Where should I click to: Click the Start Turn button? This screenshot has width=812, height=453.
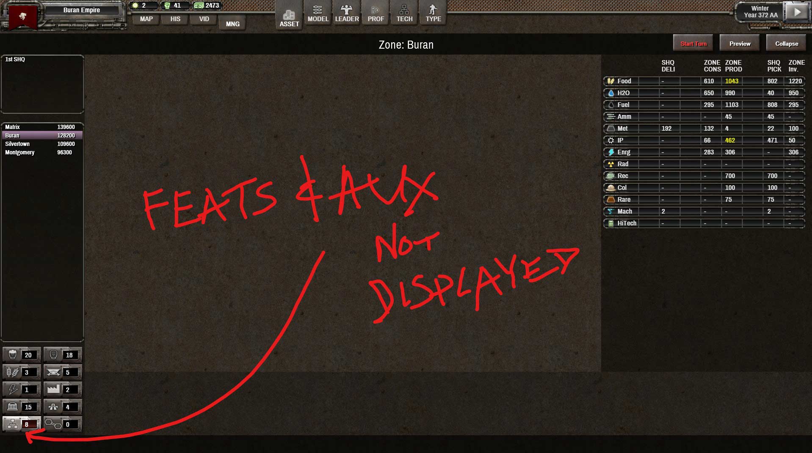point(693,44)
